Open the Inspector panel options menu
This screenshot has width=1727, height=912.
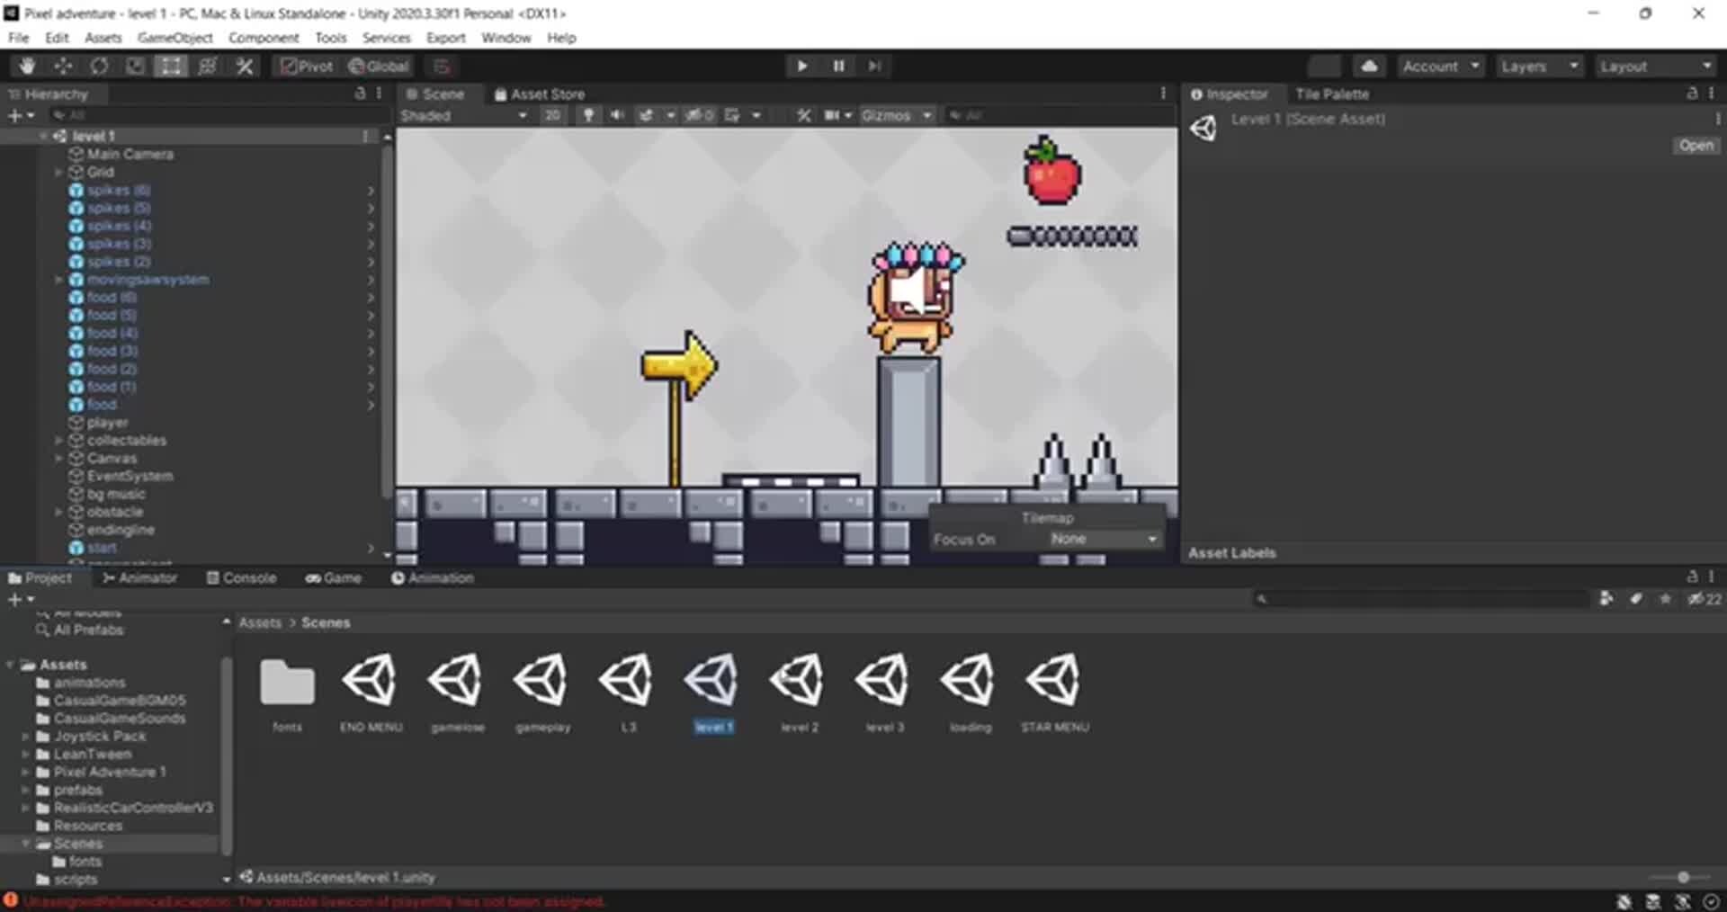coord(1712,94)
